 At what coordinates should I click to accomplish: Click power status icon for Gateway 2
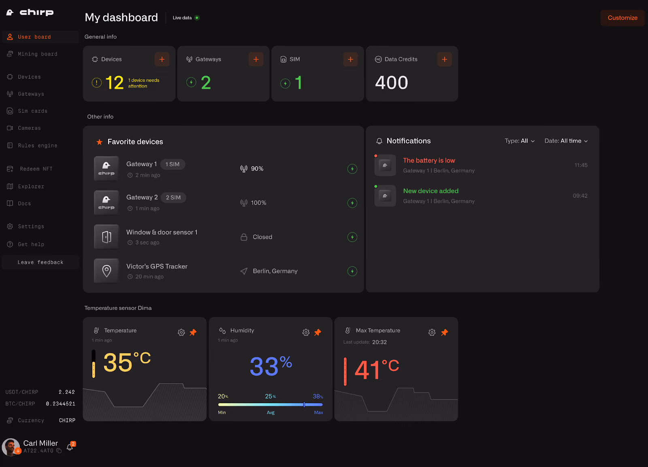coord(352,203)
